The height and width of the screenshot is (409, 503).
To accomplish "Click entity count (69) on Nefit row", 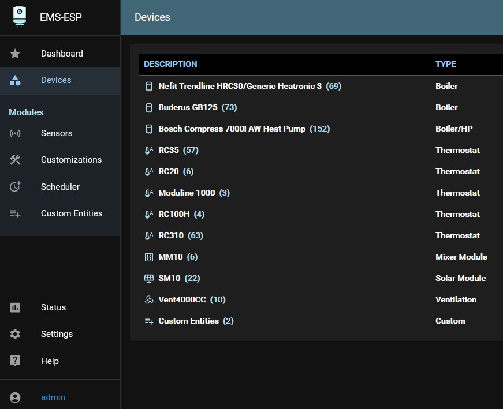I will coord(334,86).
